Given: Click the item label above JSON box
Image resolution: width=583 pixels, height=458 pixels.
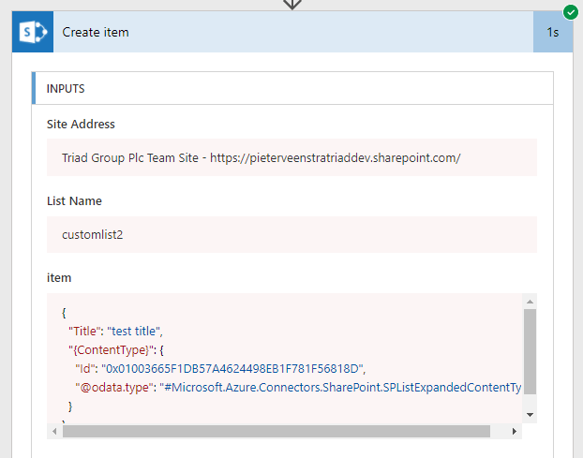Looking at the screenshot, I should [x=59, y=277].
